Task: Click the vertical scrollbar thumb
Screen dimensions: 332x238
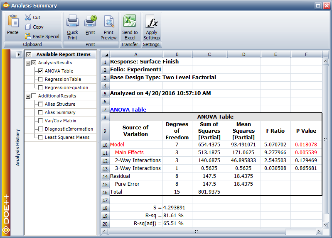Action: click(x=325, y=139)
